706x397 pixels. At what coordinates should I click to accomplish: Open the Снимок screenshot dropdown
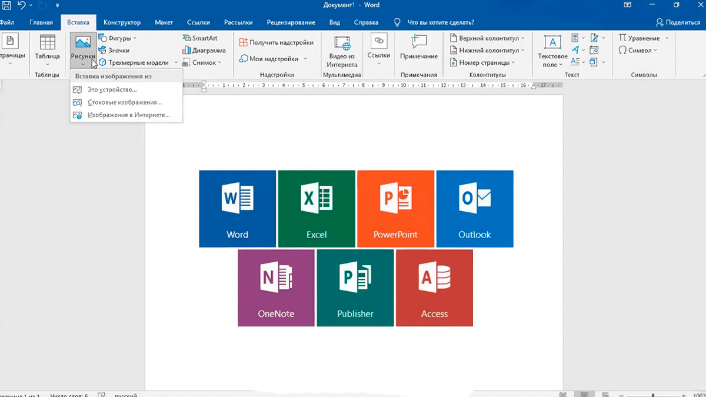point(219,62)
